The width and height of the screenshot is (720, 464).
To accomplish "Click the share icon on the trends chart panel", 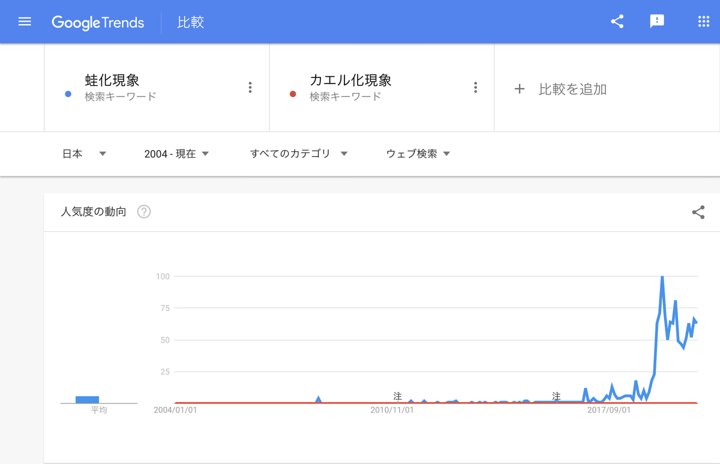I will pos(698,212).
